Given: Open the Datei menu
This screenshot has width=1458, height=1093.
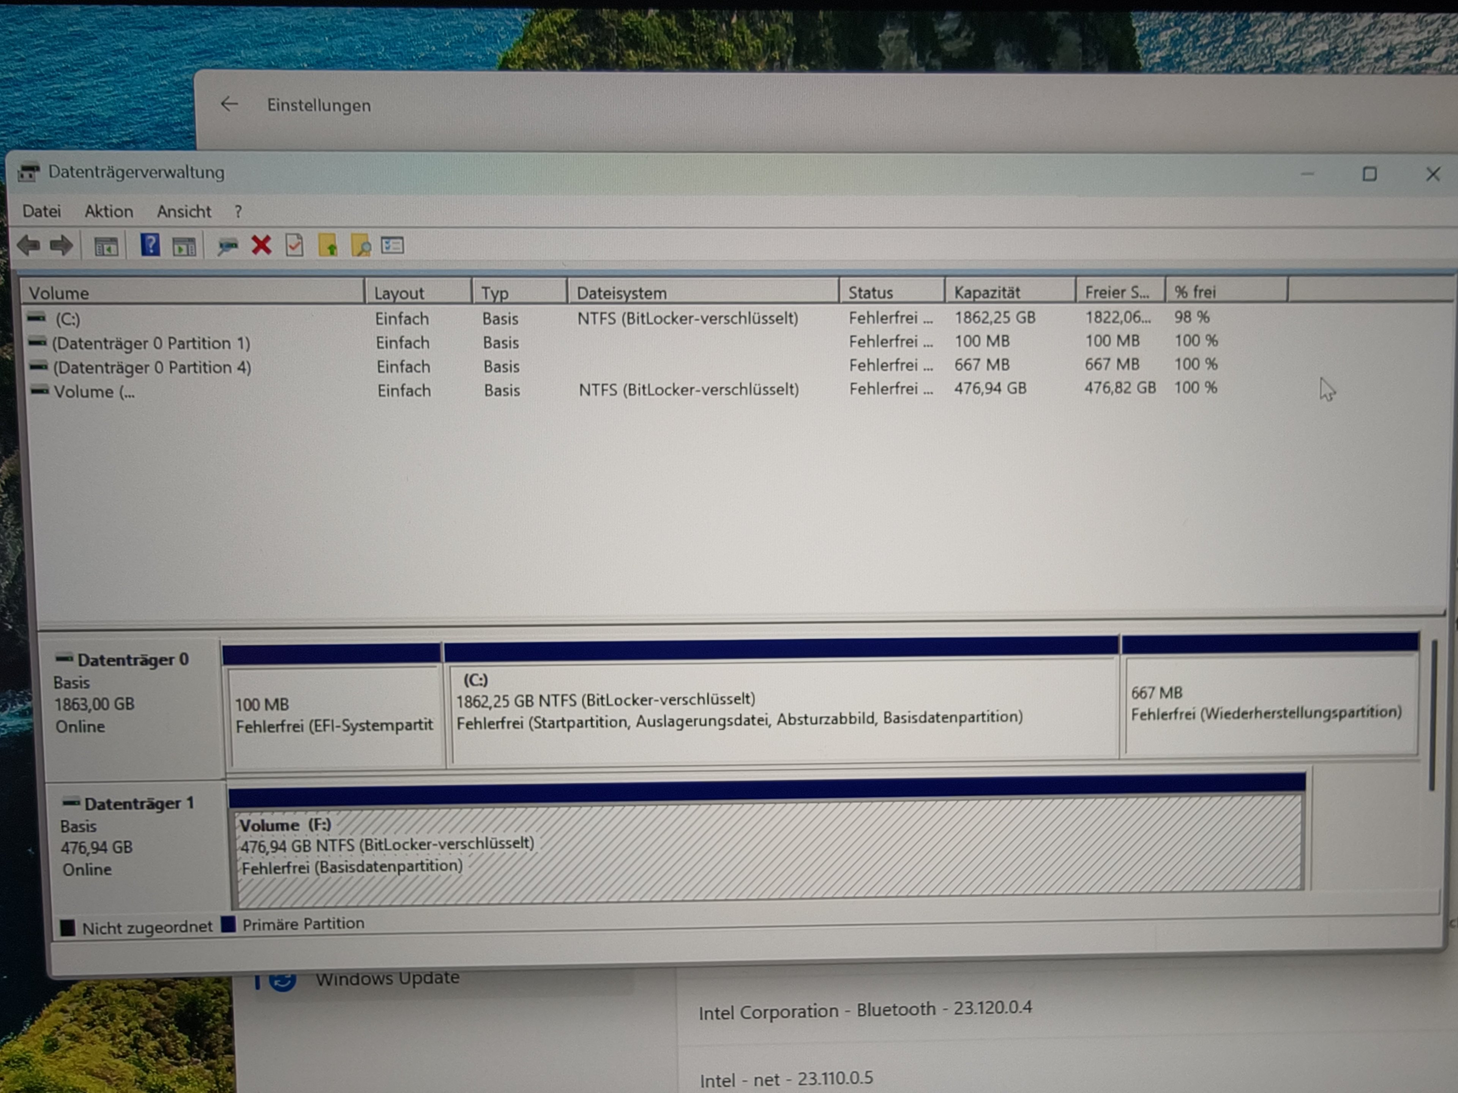Looking at the screenshot, I should click(x=41, y=211).
